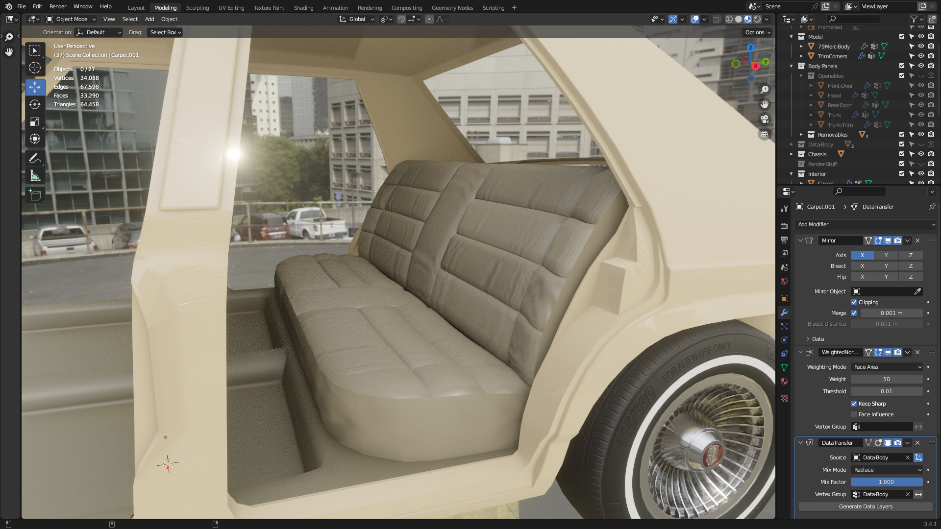Select the Measure tool
The width and height of the screenshot is (941, 529).
tap(35, 175)
